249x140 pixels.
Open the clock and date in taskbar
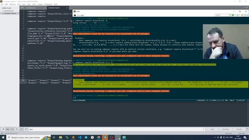[x=238, y=137]
